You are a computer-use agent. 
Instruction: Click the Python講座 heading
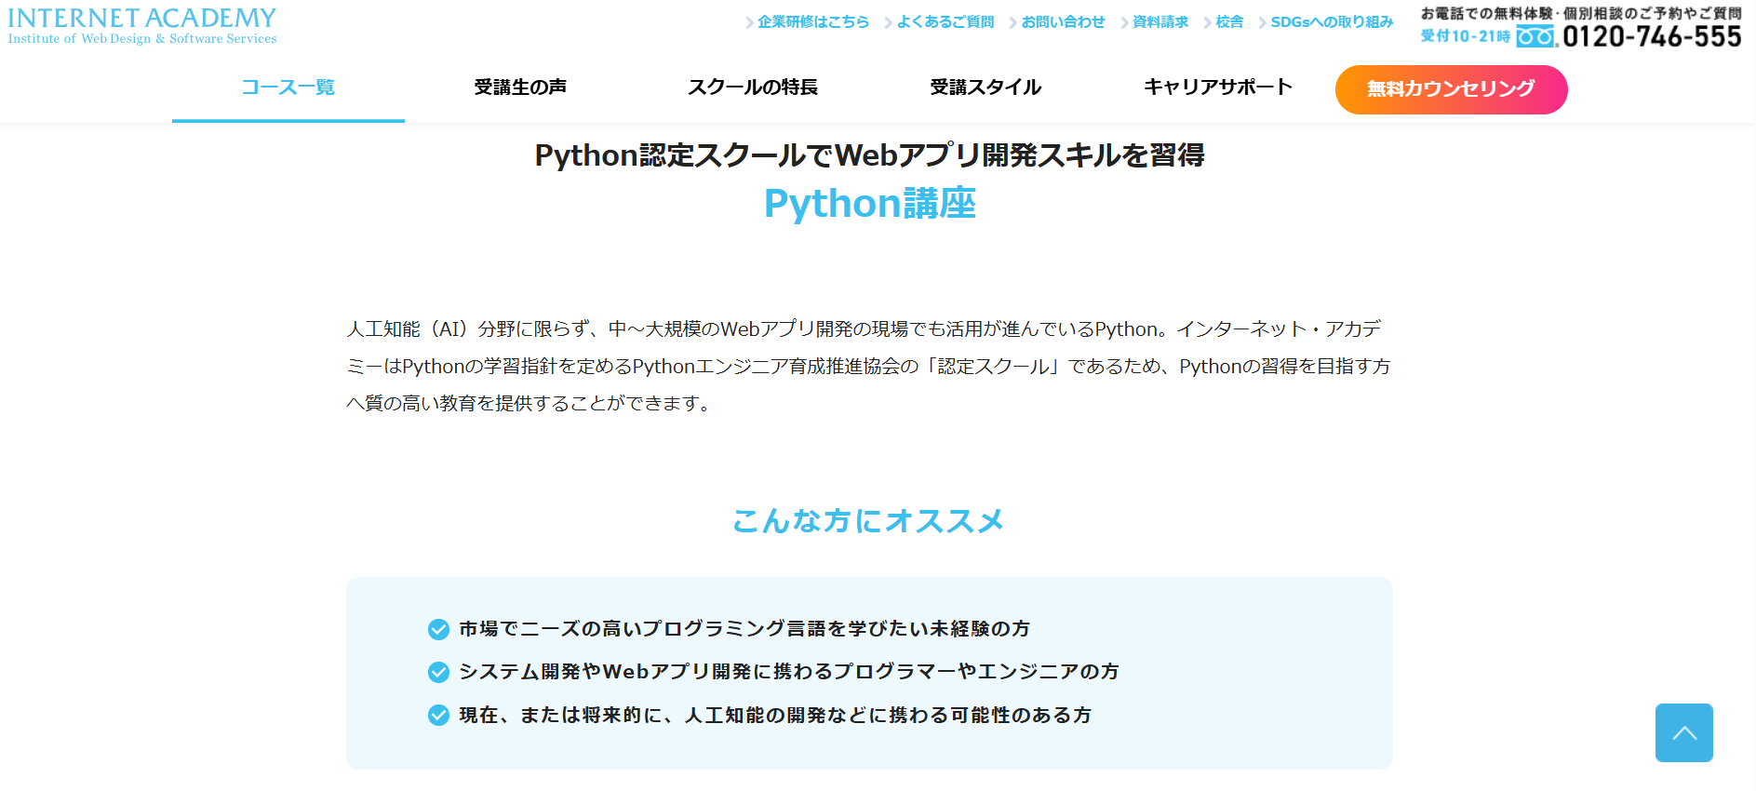point(869,204)
